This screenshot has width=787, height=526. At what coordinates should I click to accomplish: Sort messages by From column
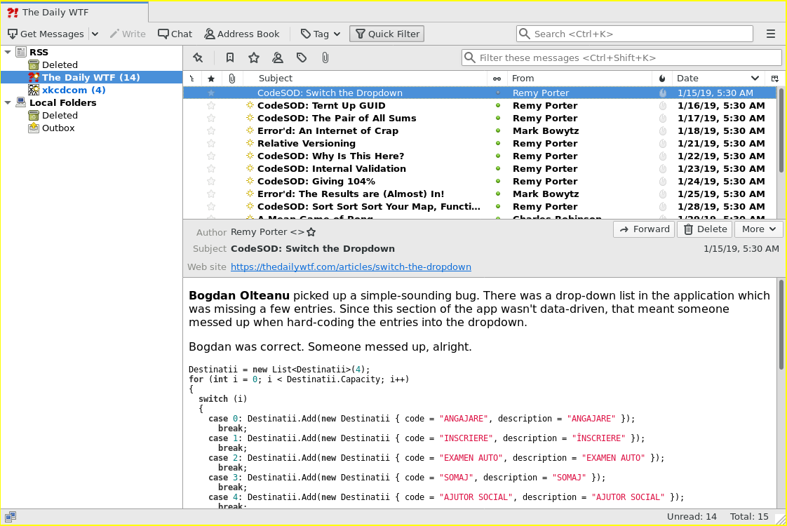[x=579, y=79]
